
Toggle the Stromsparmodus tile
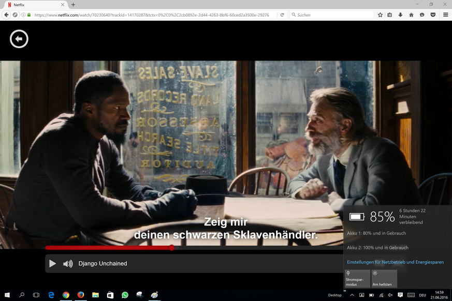(x=357, y=279)
